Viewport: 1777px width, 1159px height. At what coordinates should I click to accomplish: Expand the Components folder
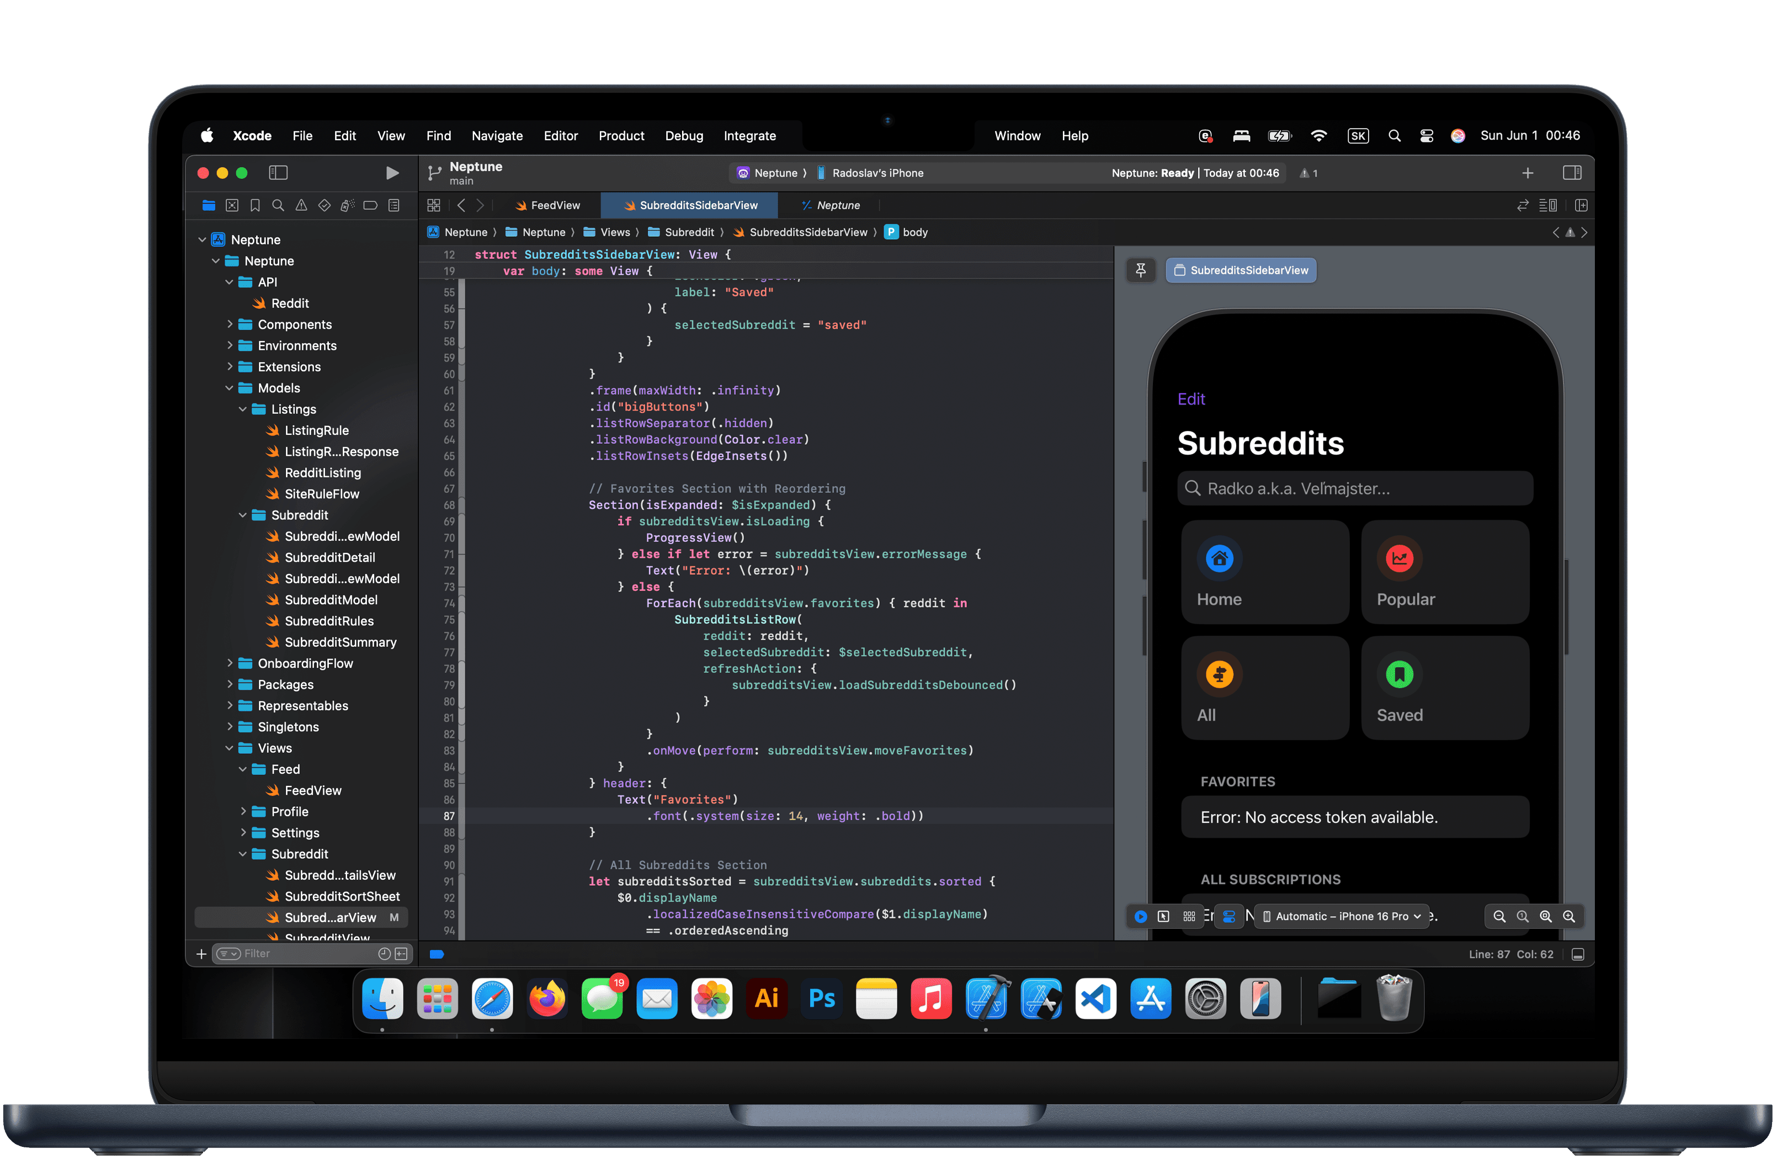click(230, 324)
